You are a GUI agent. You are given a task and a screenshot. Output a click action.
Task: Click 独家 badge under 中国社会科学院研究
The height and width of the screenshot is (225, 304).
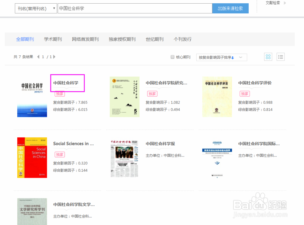pyautogui.click(x=152, y=94)
